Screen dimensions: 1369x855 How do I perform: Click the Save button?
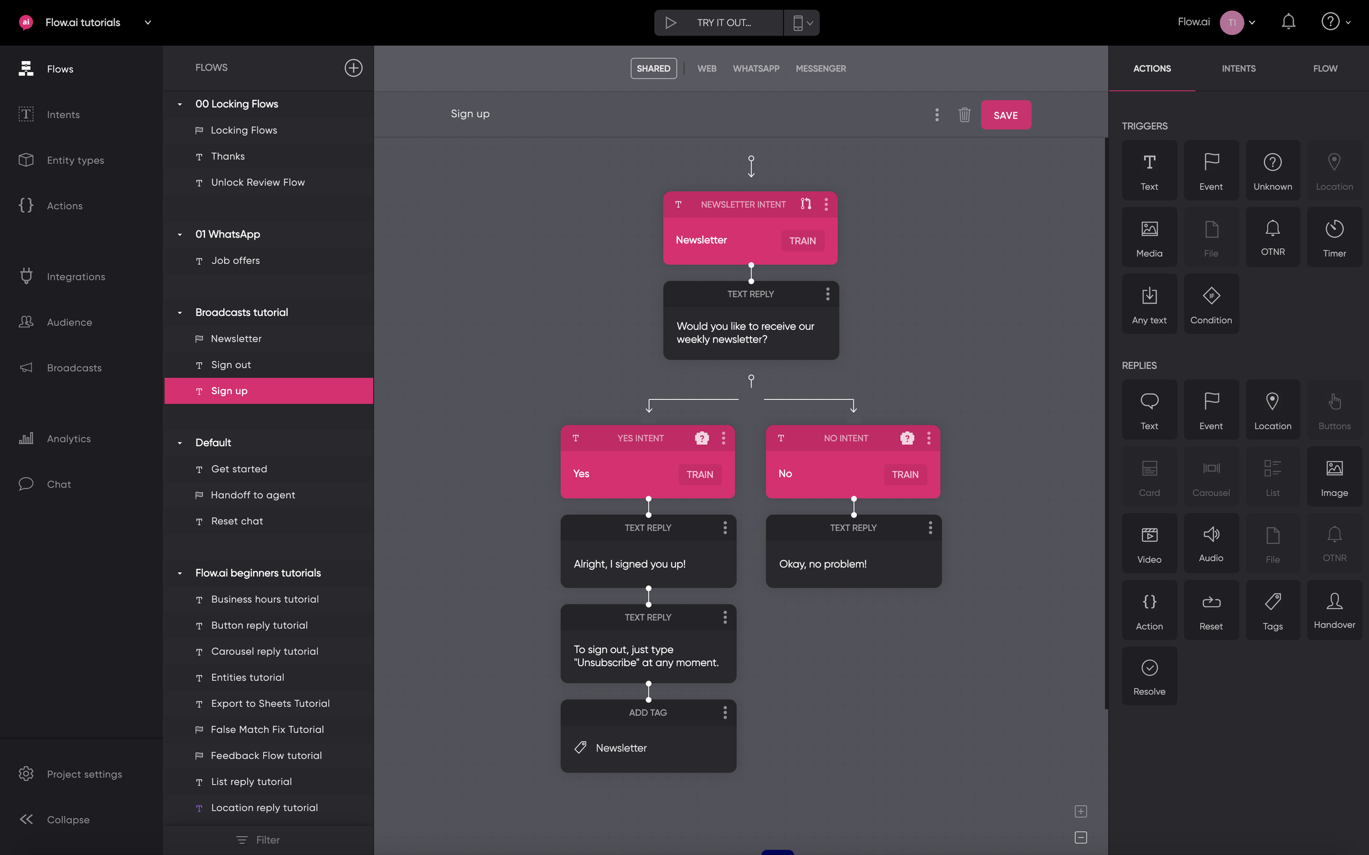coord(1005,115)
